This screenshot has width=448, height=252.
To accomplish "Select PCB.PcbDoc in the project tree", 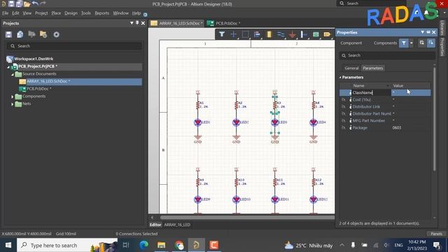I will [39, 89].
